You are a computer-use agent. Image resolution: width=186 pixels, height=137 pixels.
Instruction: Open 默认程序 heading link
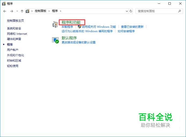tap(69, 38)
